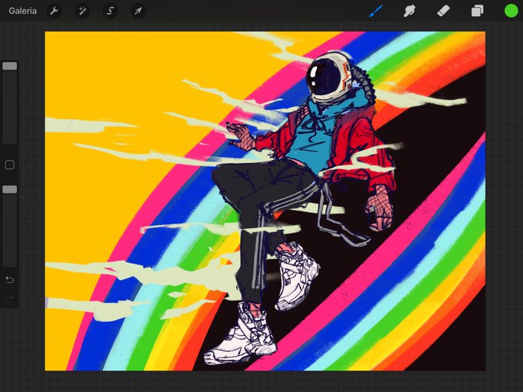Redo the last undone action
This screenshot has height=392, width=523.
click(x=10, y=299)
